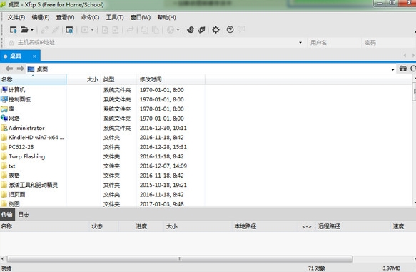Viewport: 416px width, 272px height.
Task: Click the refresh icon by path bar
Action: [x=413, y=69]
